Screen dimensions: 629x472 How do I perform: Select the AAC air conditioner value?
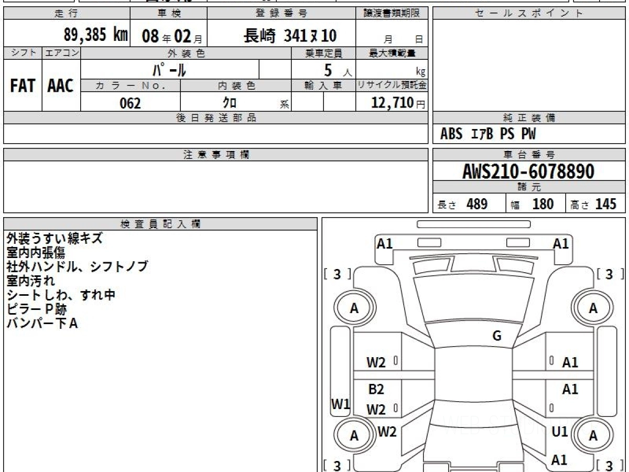coord(61,85)
